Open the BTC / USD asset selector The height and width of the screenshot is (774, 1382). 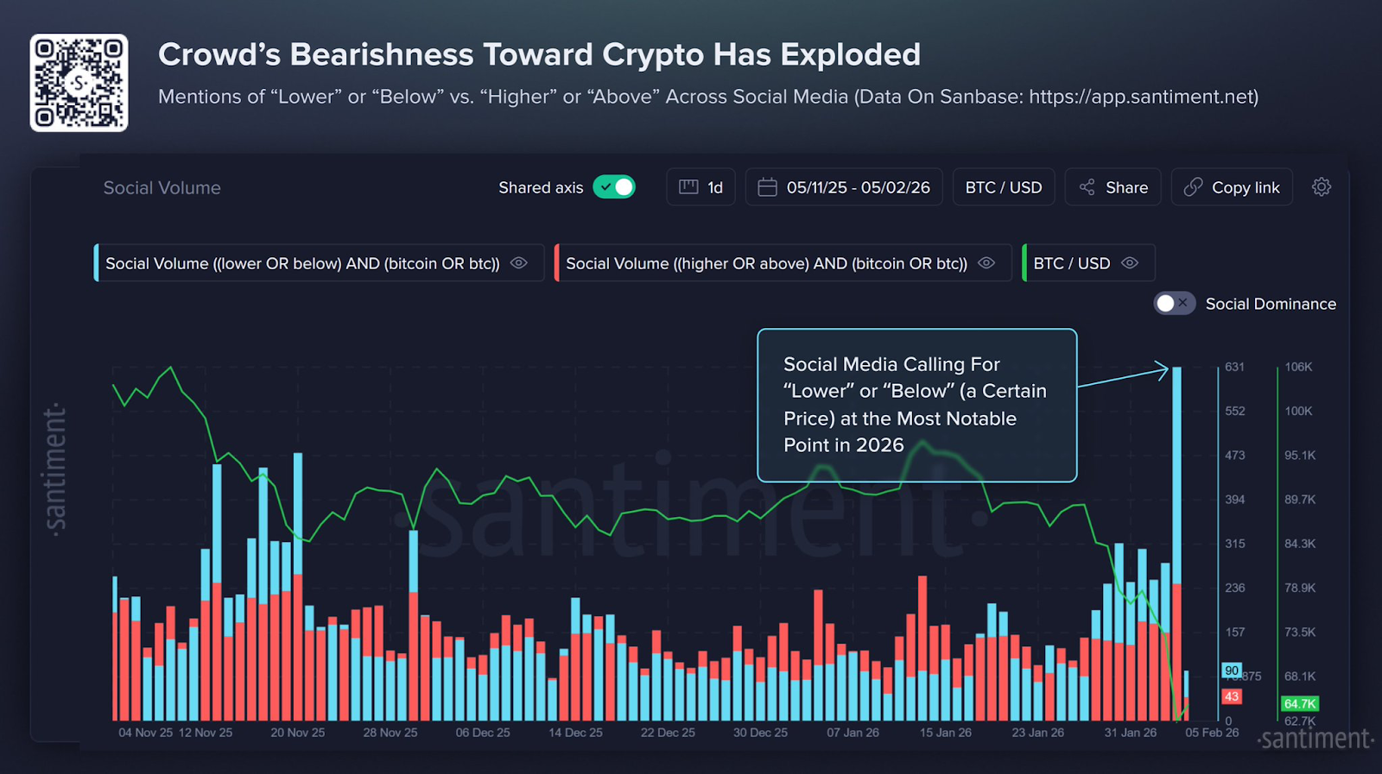1003,186
